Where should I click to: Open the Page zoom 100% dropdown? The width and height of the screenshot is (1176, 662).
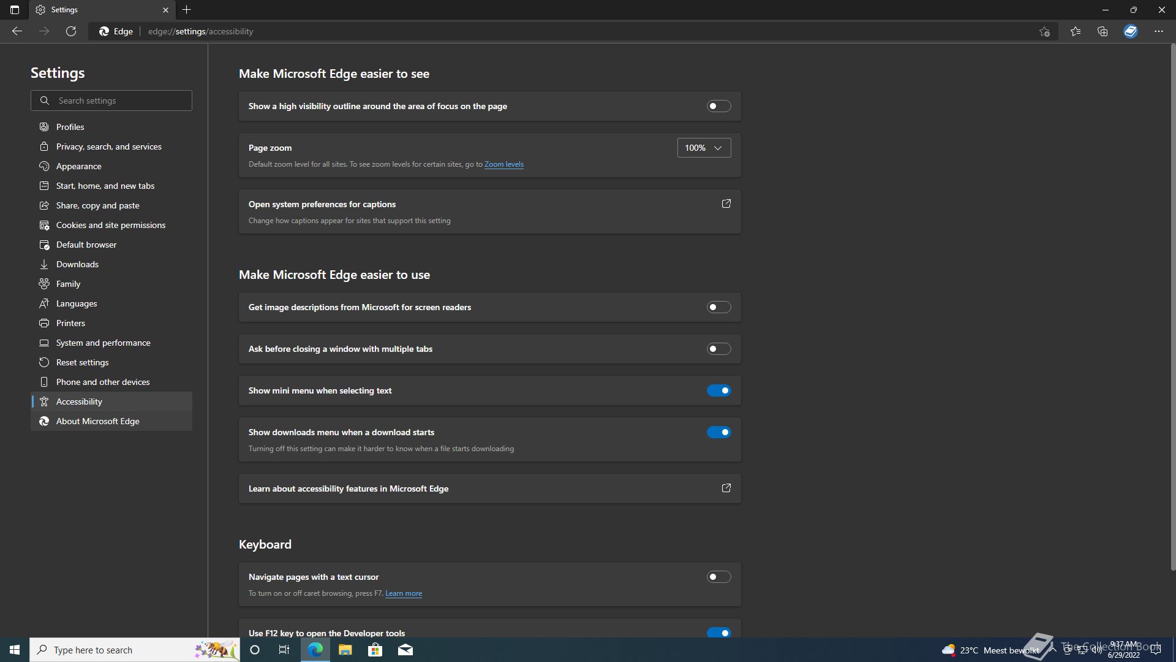click(704, 148)
